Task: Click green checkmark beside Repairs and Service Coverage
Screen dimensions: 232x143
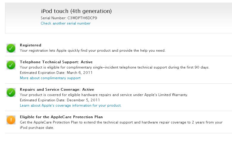Action: click(x=11, y=92)
